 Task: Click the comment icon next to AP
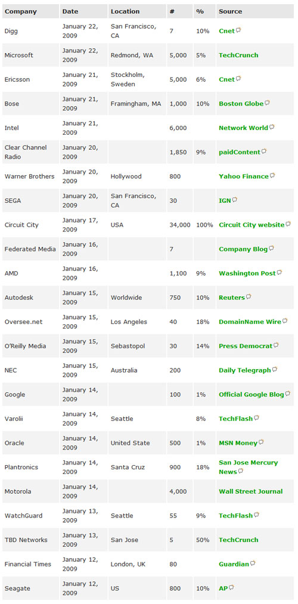tap(231, 588)
